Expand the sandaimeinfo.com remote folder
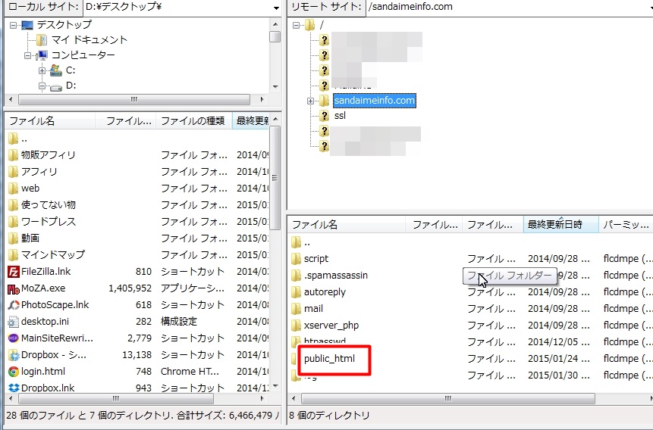Screen dimensions: 653x430 (x=310, y=101)
